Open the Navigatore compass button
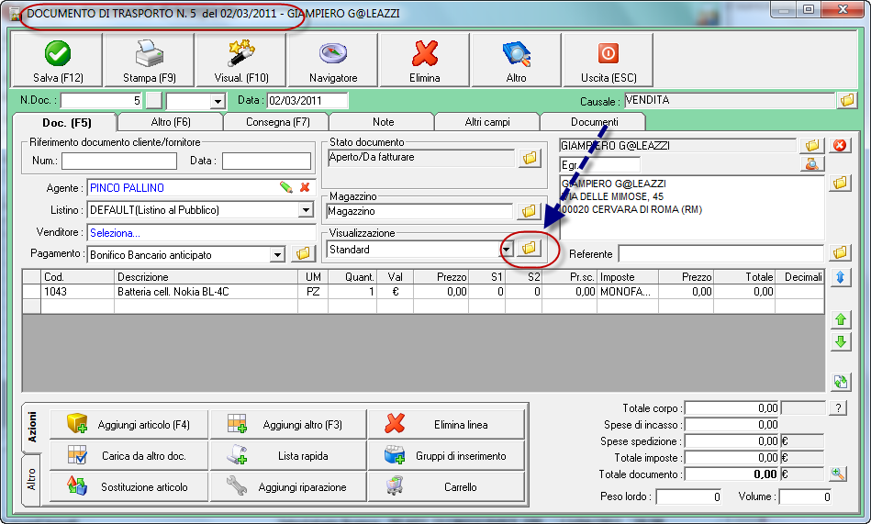The height and width of the screenshot is (524, 871). coord(333,60)
